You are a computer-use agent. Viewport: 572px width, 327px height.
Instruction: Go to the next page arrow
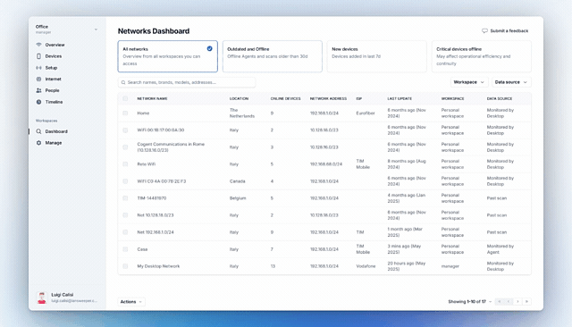point(517,301)
